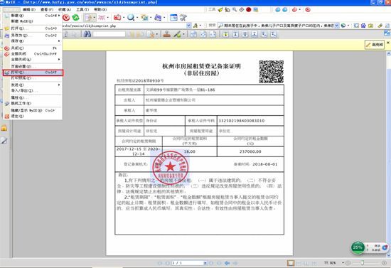
Task: Expand the 保存 submenu arrow
Action: [x=59, y=41]
